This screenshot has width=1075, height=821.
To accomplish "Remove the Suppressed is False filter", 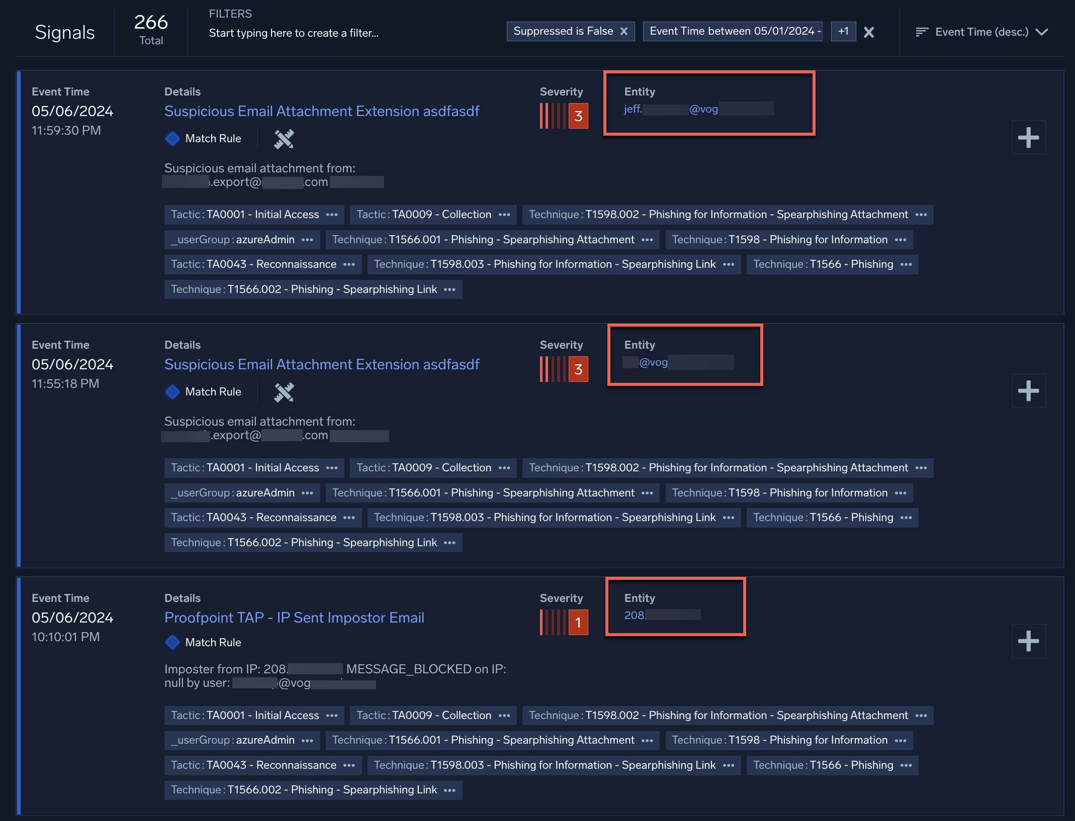I will coord(624,31).
